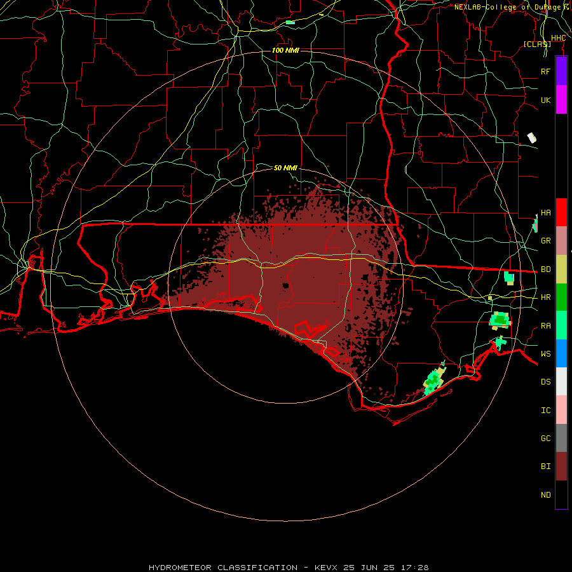The width and height of the screenshot is (572, 572).
Task: Click the IC light pink legend swatch
Action: 561,410
